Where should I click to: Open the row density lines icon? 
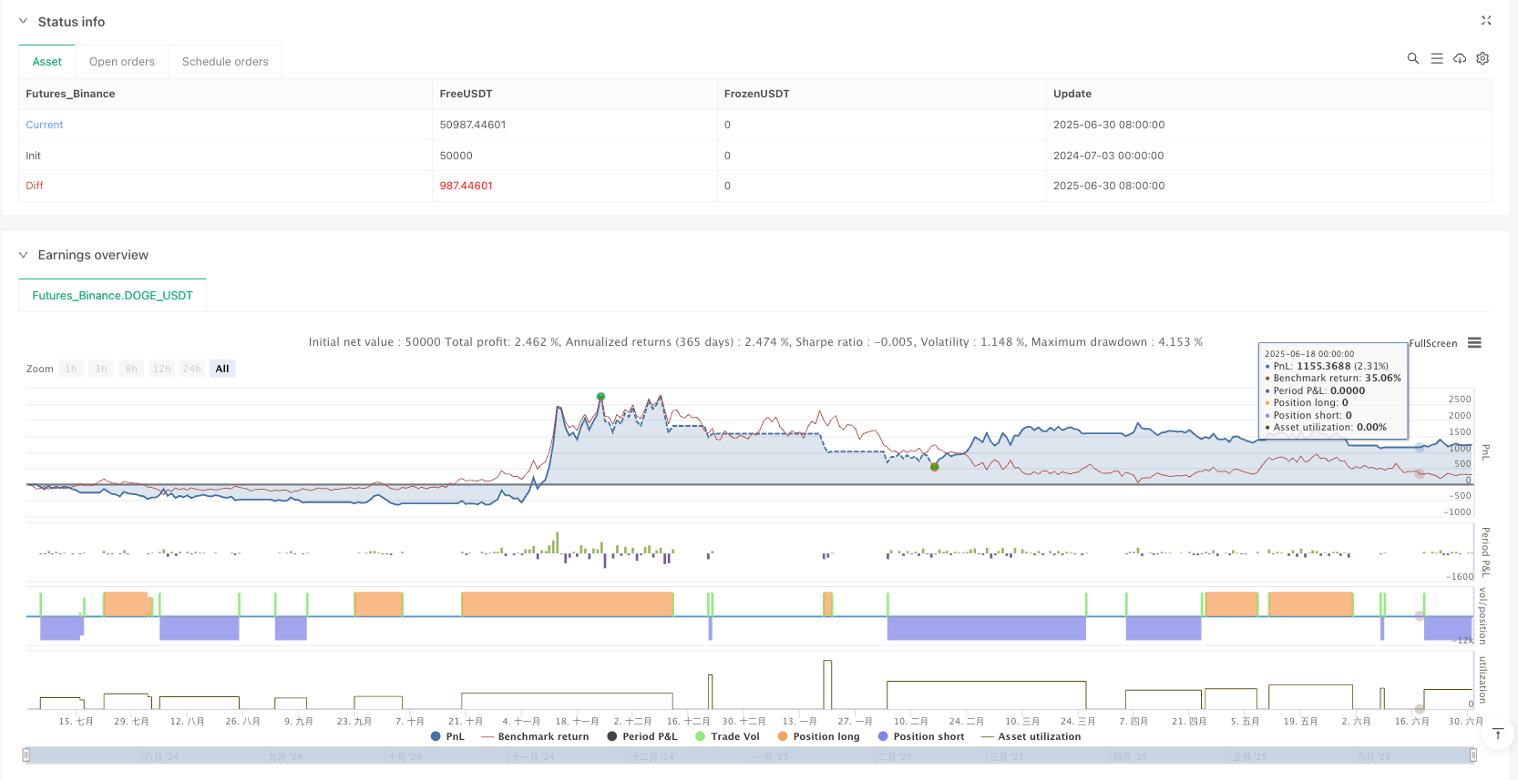1437,58
